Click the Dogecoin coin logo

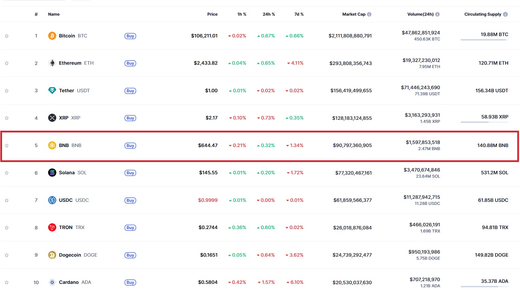click(52, 255)
